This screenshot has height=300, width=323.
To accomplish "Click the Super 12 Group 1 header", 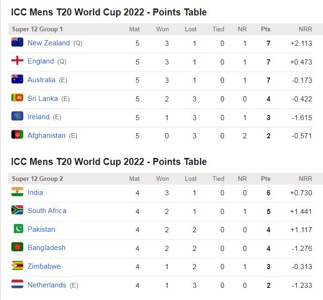I will click(x=37, y=29).
